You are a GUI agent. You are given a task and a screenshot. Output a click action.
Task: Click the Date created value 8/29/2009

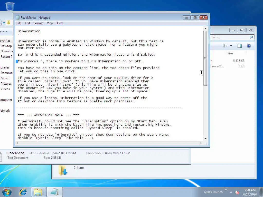(118, 153)
